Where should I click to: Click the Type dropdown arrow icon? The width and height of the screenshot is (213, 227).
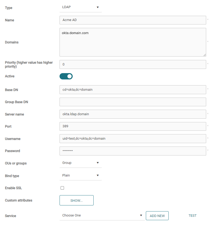coord(98,7)
